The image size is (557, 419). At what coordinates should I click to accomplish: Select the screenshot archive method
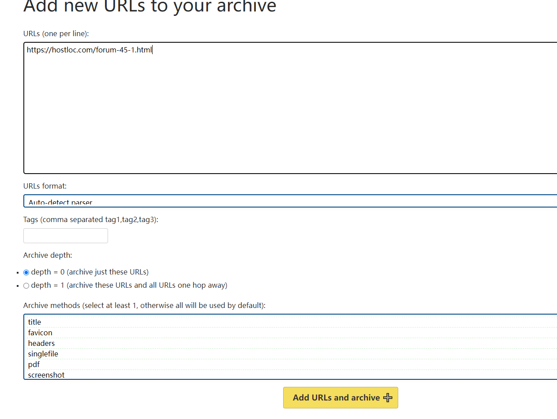pyautogui.click(x=46, y=375)
